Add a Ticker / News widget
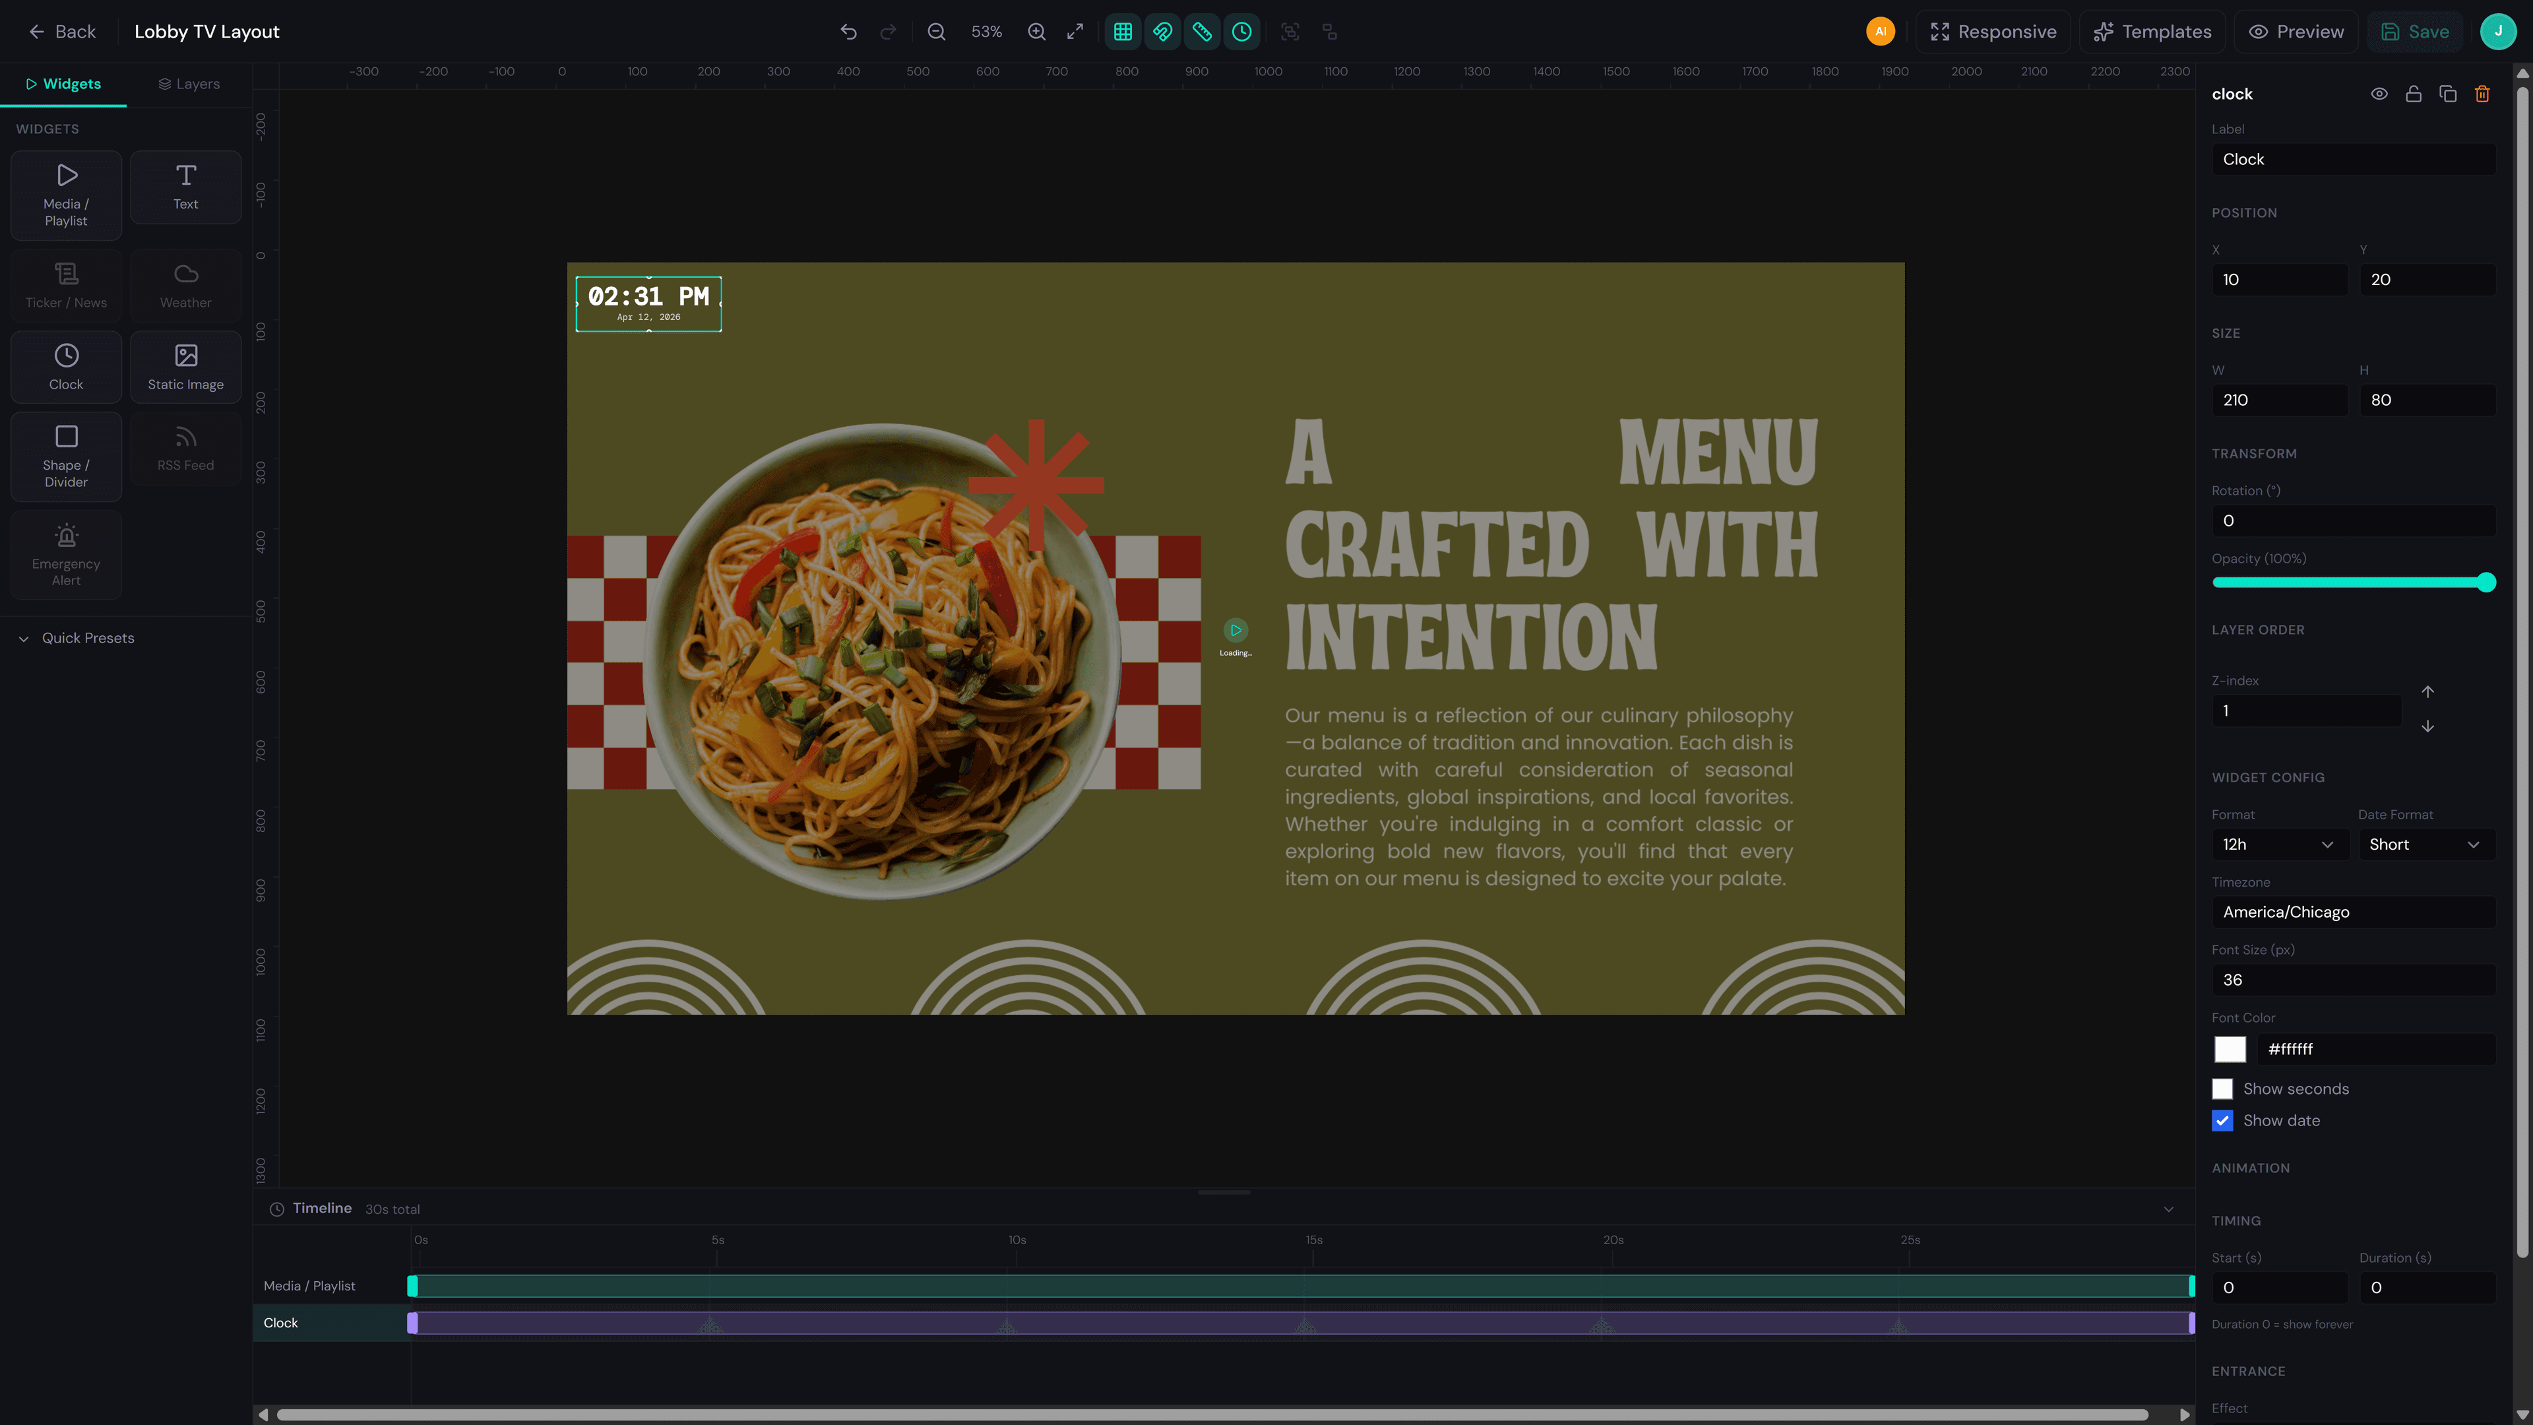 point(66,285)
